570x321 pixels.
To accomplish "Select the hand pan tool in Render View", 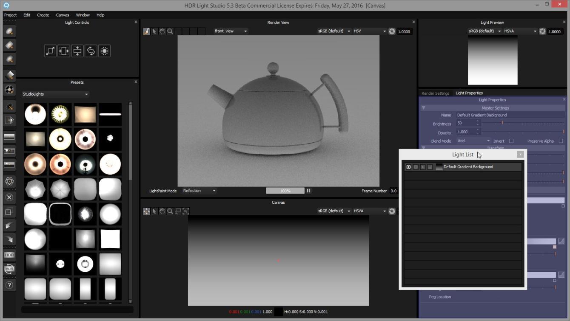I will click(162, 31).
